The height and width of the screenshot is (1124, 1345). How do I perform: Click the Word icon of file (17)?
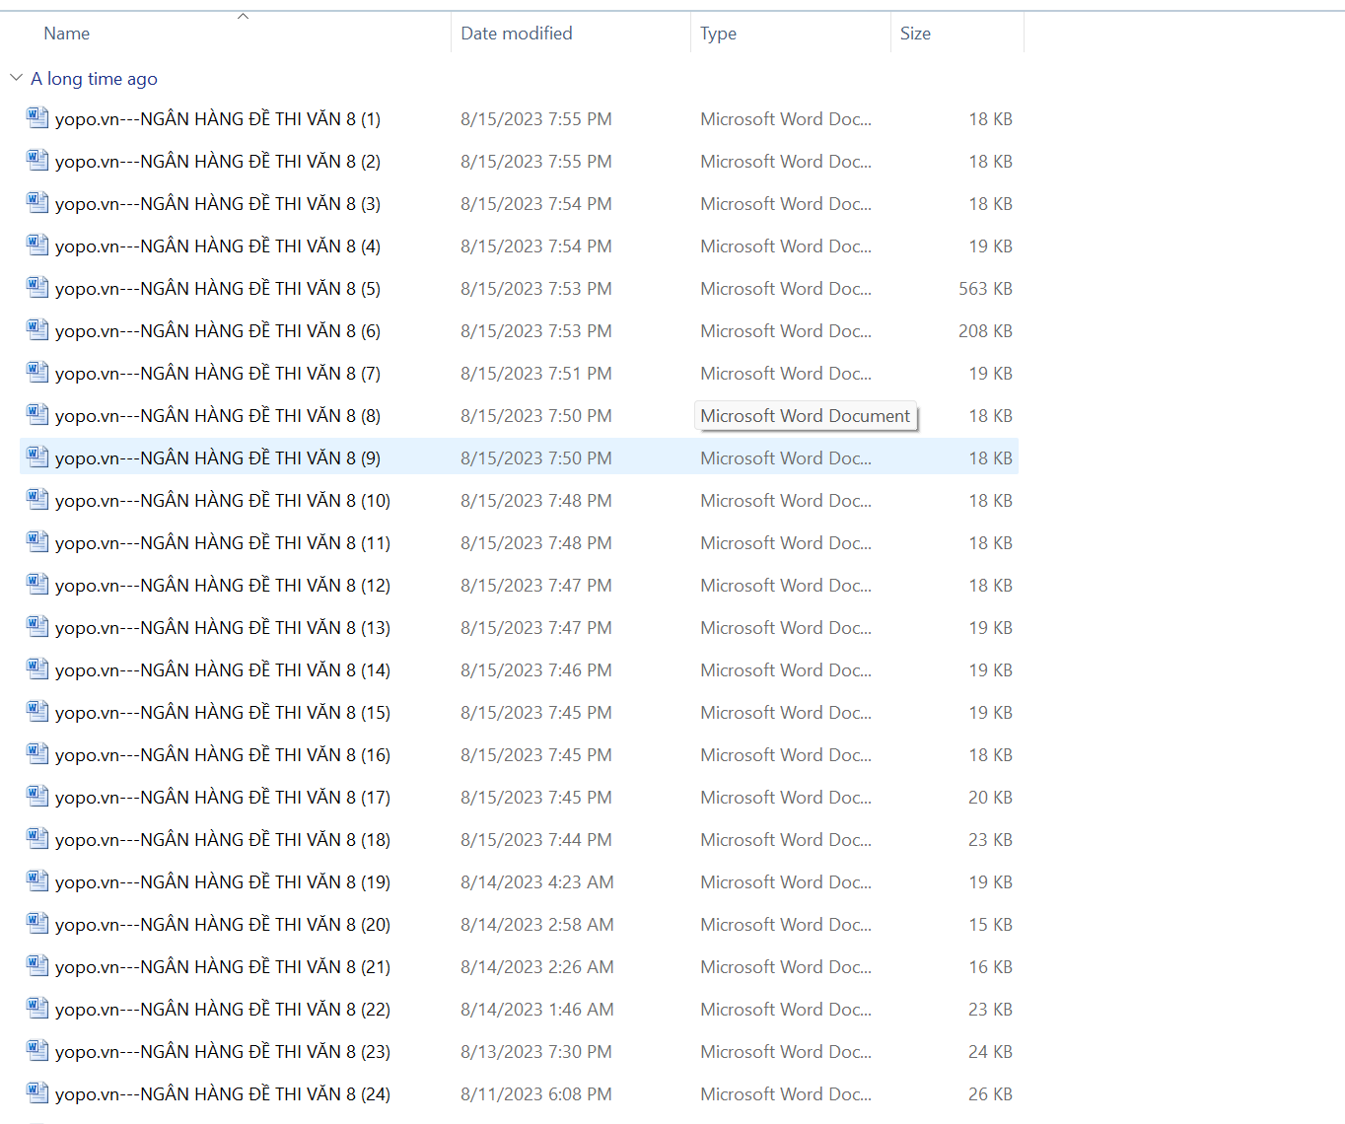37,797
